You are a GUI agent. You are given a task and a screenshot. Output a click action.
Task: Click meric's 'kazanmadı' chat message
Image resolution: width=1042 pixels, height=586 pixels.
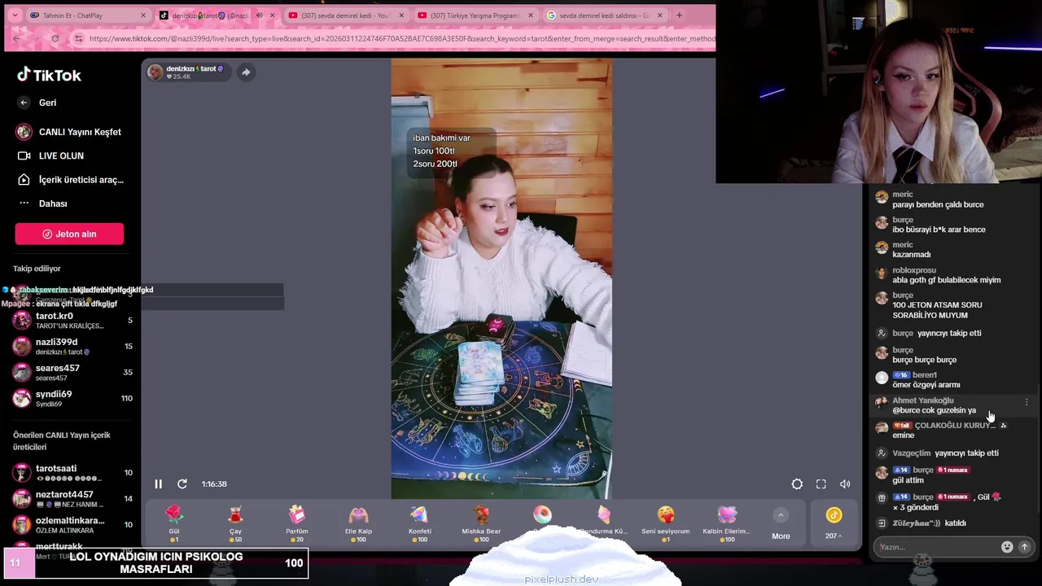(911, 255)
